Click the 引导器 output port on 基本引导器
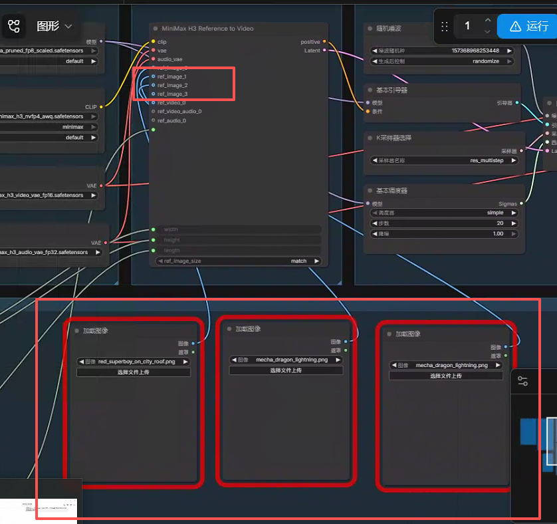This screenshot has width=557, height=524. tap(517, 102)
